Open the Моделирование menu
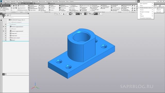Viewport: 165px width, 93px height. click(27, 1)
